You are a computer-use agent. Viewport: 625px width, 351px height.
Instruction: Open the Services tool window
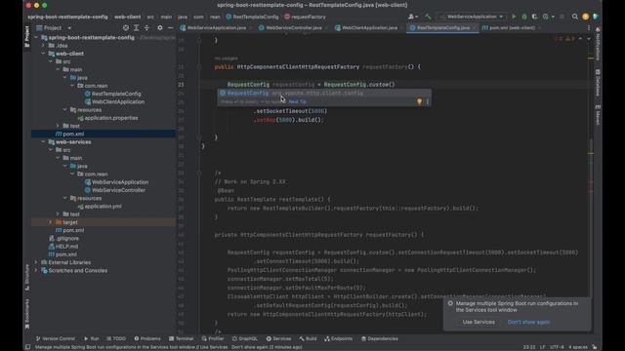click(278, 338)
